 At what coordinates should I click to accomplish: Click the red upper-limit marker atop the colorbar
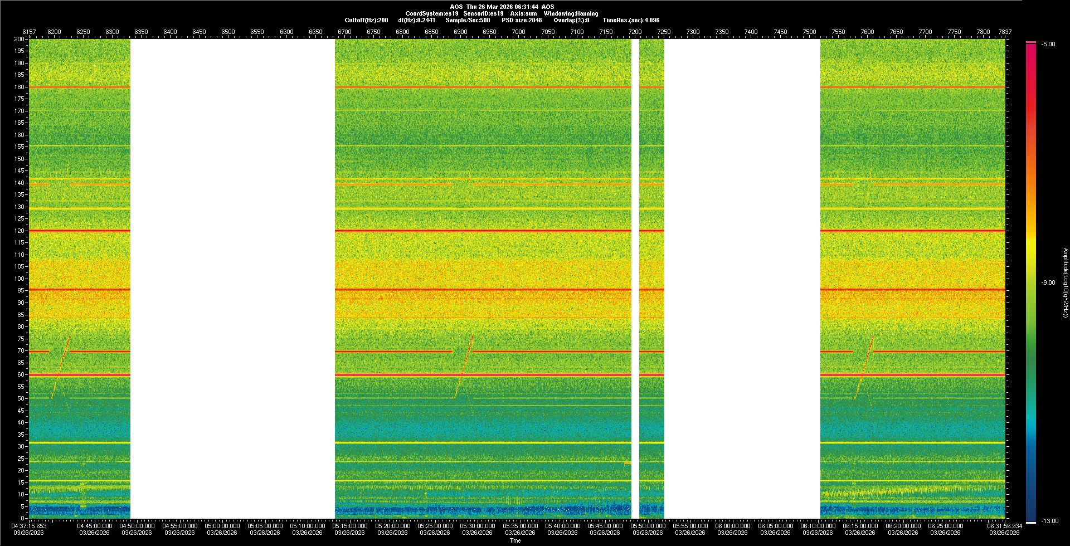point(1030,42)
